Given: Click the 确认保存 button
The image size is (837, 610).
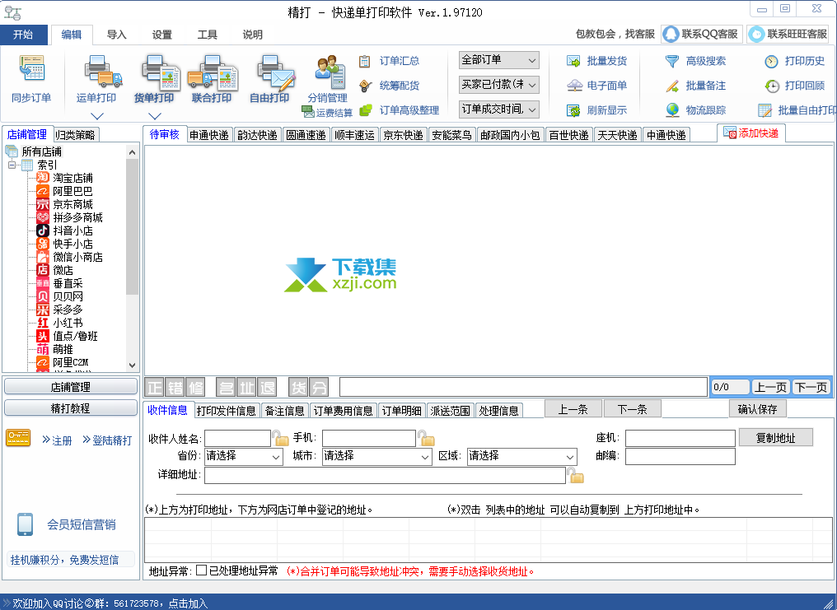Looking at the screenshot, I should (757, 409).
